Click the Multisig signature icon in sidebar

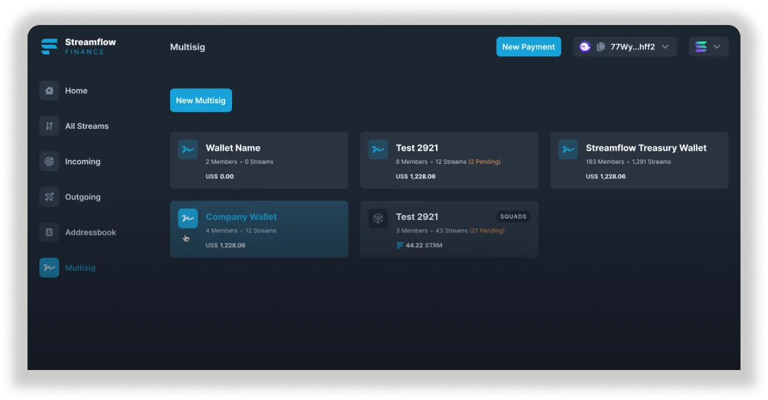coord(49,267)
